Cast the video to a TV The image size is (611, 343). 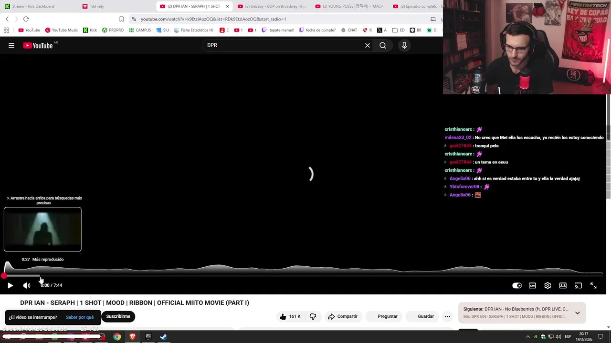tap(578, 285)
